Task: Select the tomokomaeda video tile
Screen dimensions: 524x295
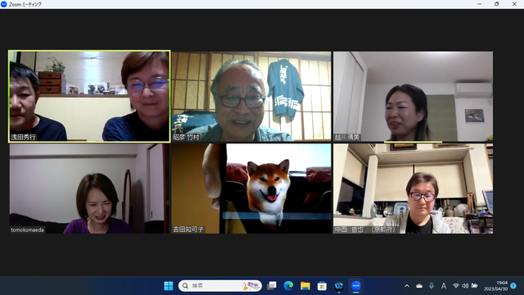Action: click(x=89, y=188)
